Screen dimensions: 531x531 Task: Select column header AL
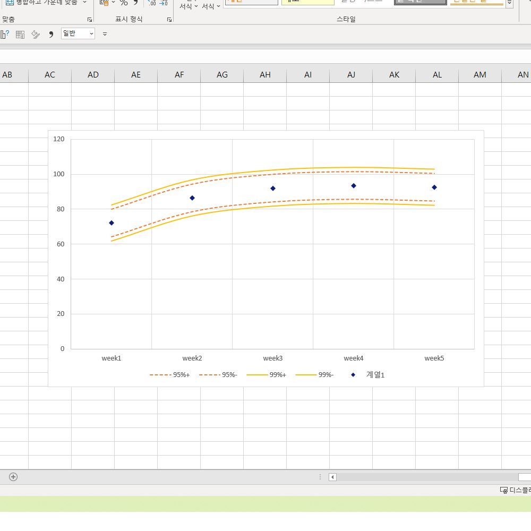point(437,75)
